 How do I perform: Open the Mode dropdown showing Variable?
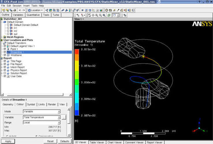pyautogui.click(x=42, y=111)
